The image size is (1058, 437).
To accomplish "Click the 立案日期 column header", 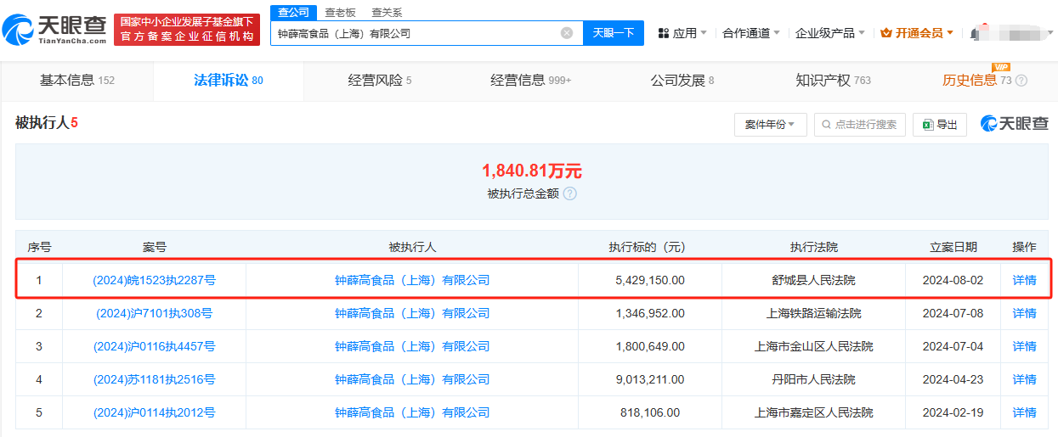I will click(953, 247).
